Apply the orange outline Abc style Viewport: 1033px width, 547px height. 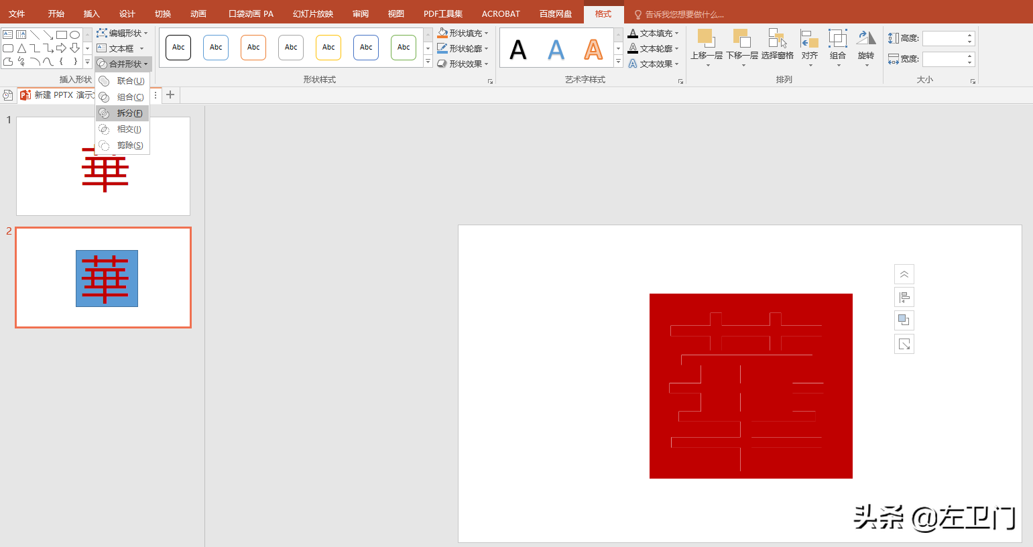(253, 48)
